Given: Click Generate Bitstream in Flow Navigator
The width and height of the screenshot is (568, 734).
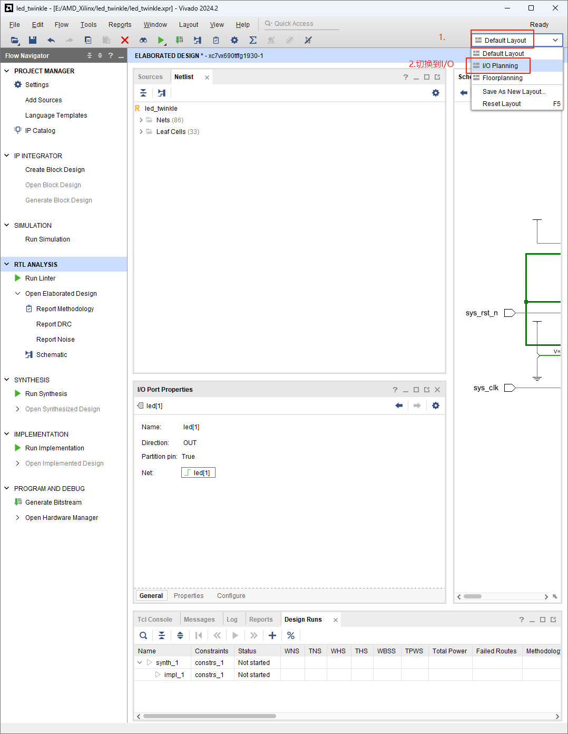Looking at the screenshot, I should pyautogui.click(x=53, y=503).
